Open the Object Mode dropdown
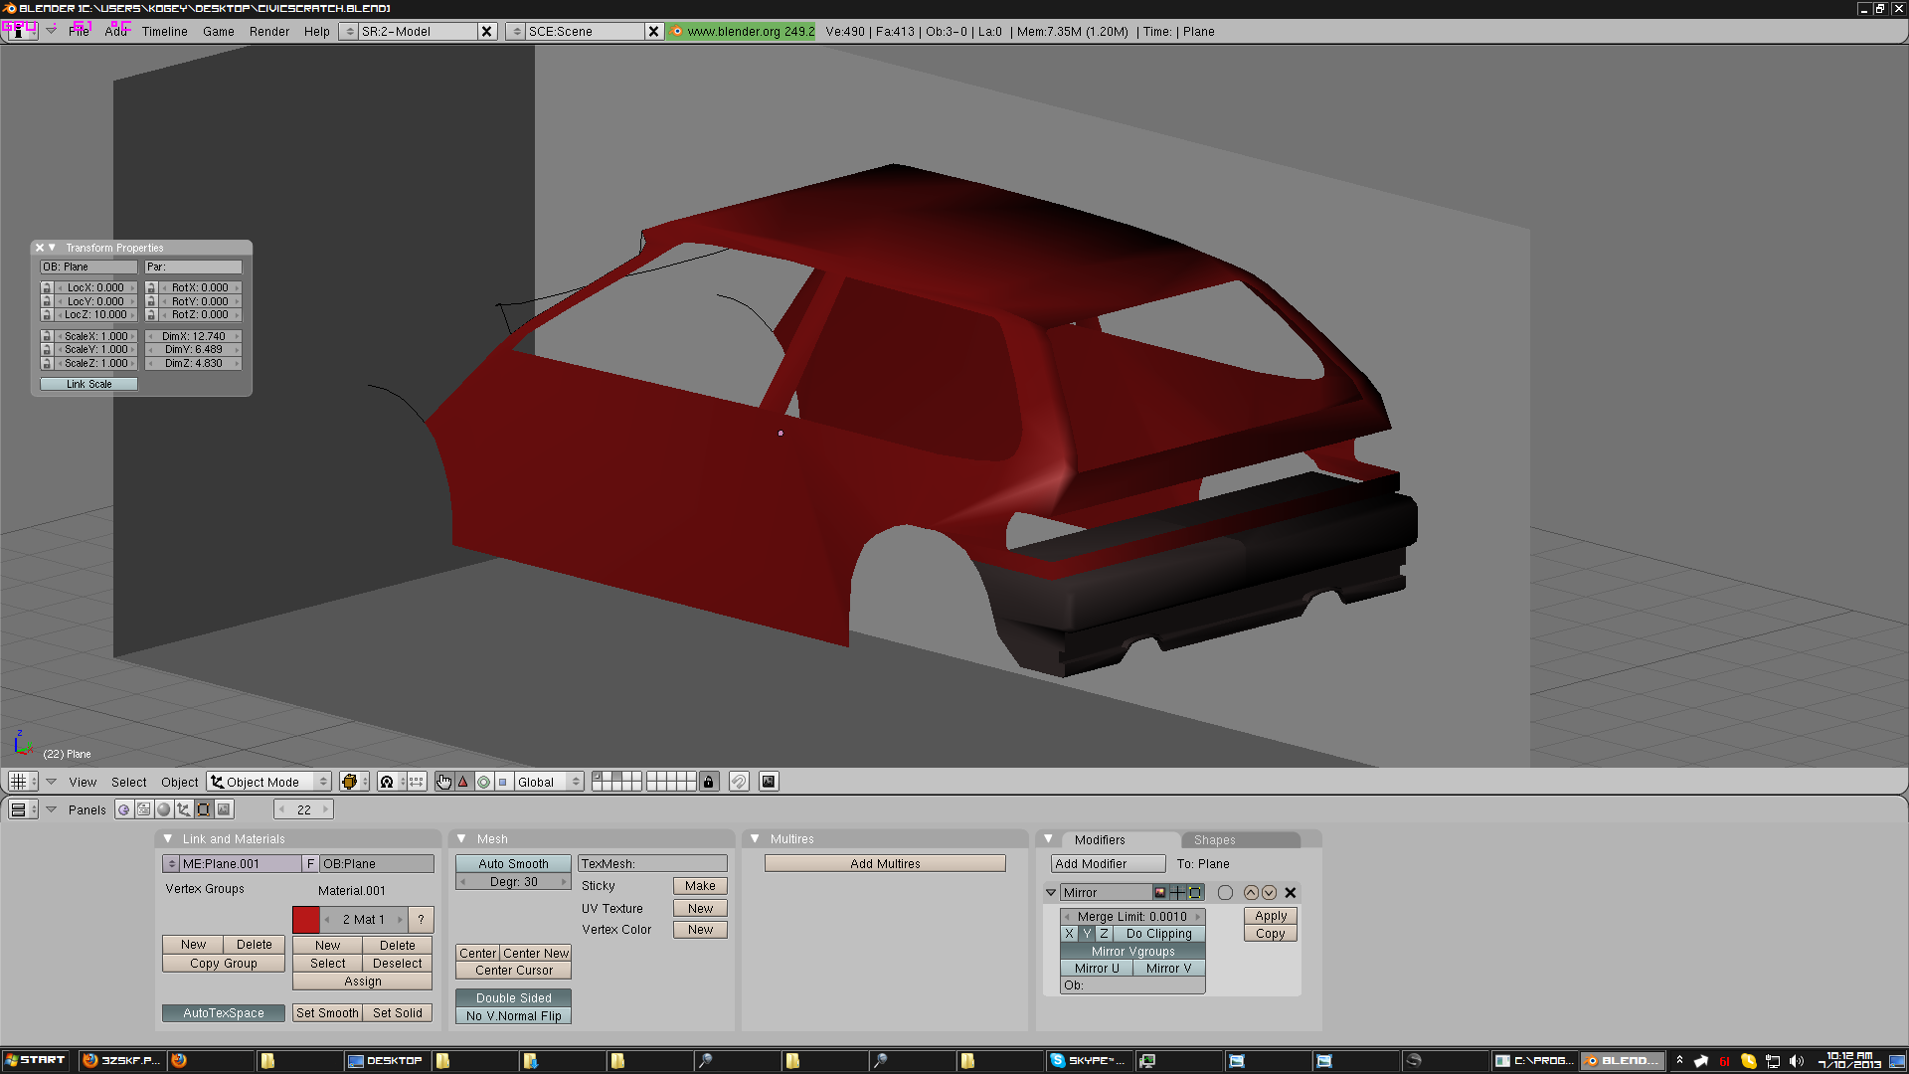 (x=268, y=782)
